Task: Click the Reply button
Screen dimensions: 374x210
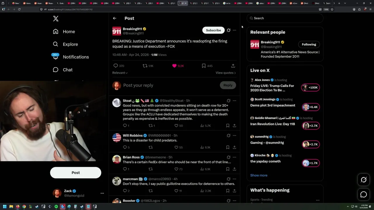Action: coord(228,85)
